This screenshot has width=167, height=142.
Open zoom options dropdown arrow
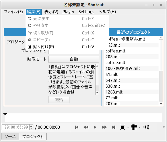pyautogui.click(x=128, y=127)
